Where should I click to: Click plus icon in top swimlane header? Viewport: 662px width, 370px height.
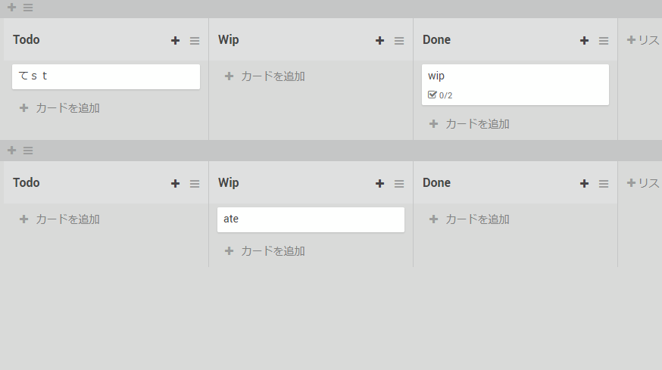(x=11, y=8)
